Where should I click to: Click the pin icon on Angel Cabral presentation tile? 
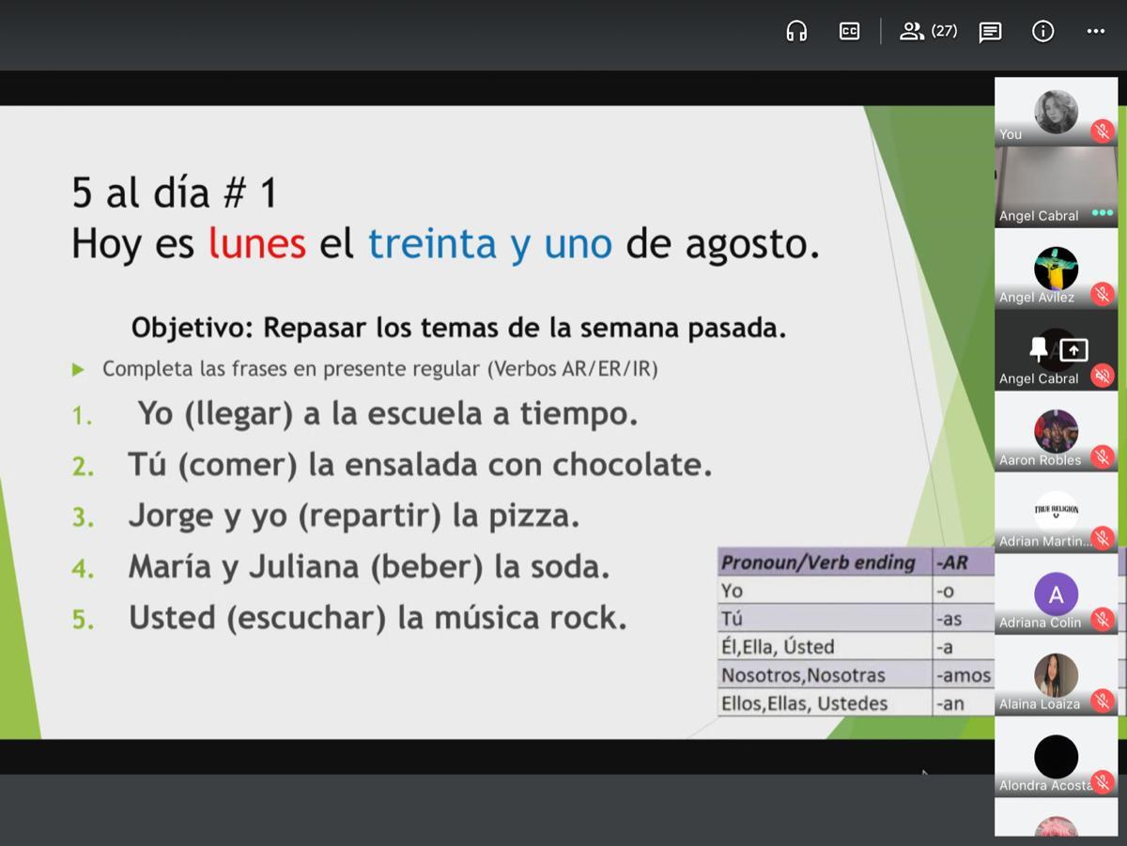pyautogui.click(x=1038, y=349)
